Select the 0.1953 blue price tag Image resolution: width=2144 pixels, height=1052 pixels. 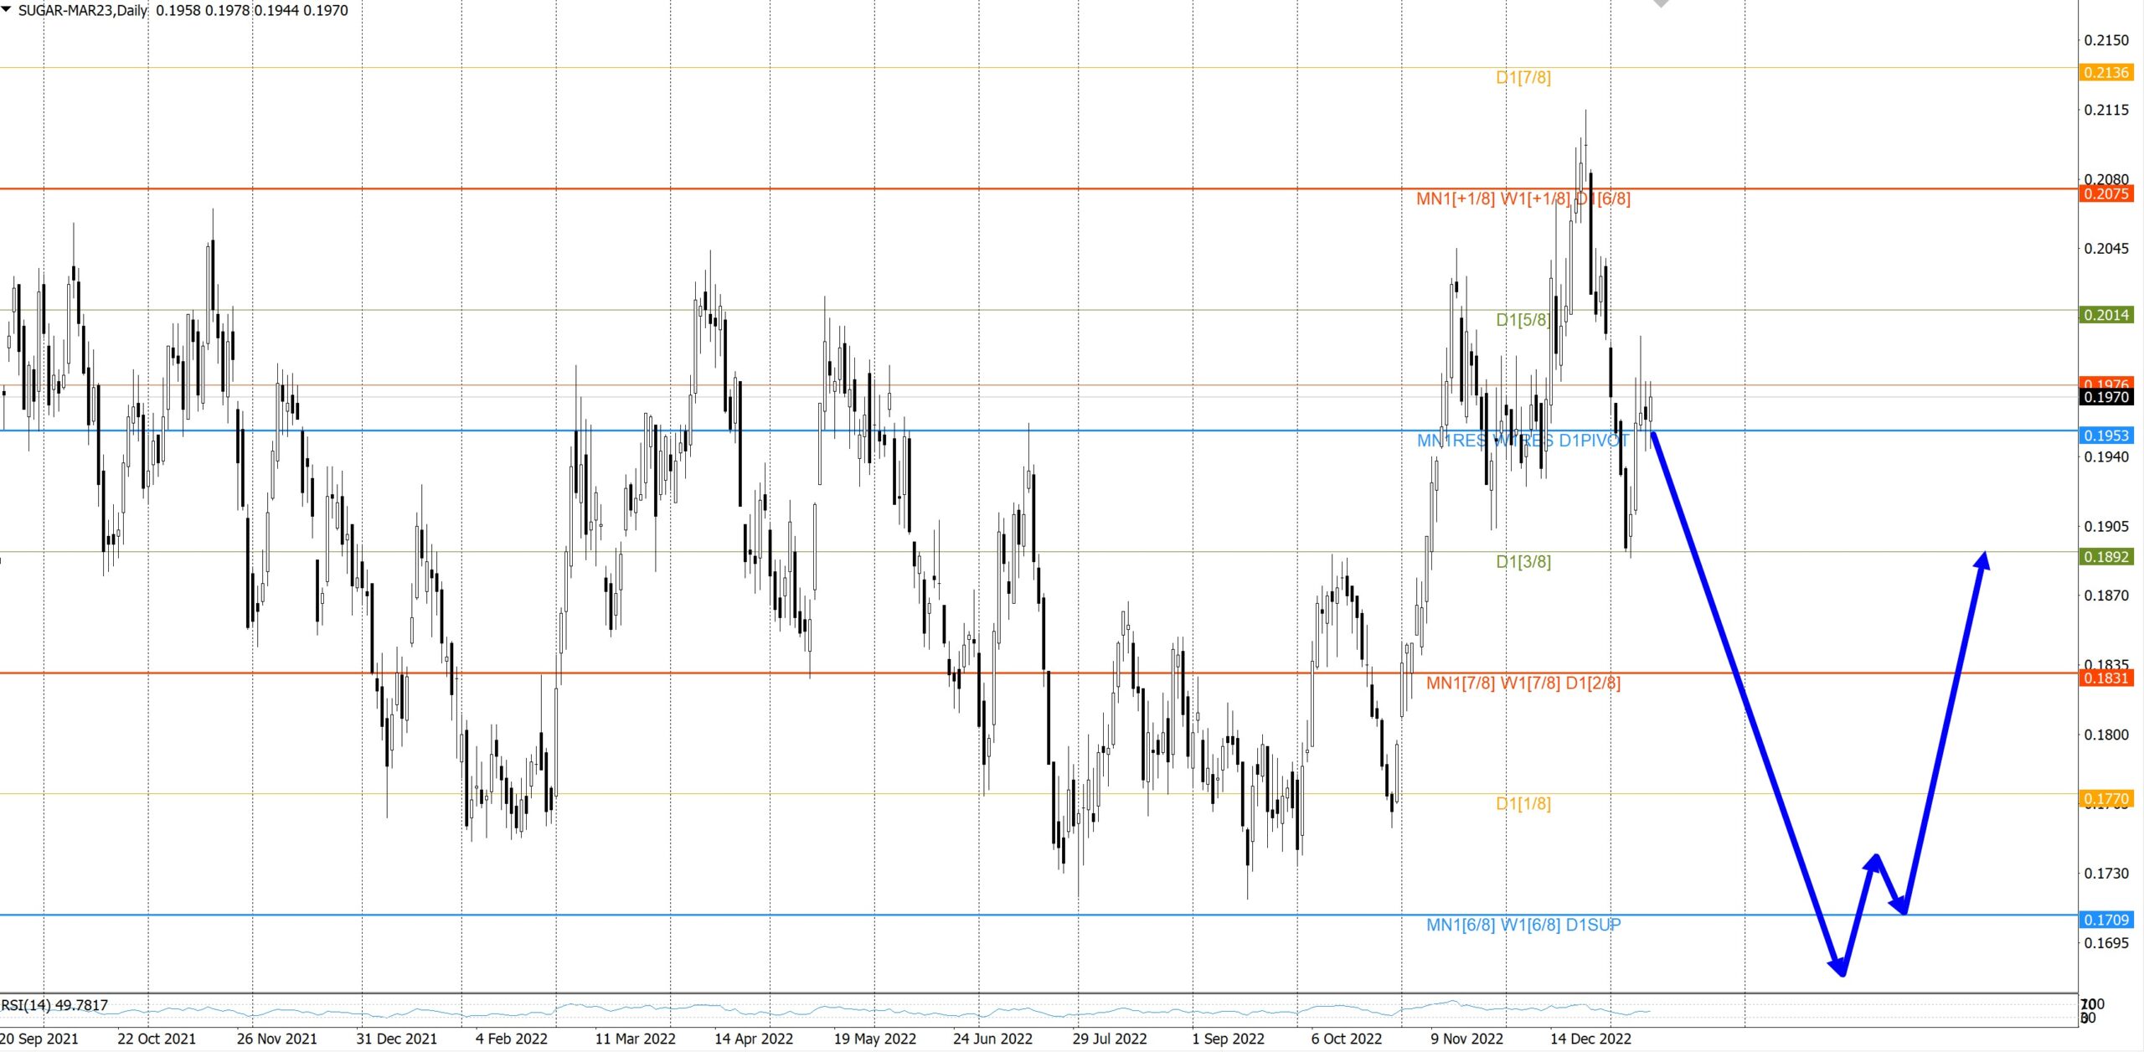2105,436
